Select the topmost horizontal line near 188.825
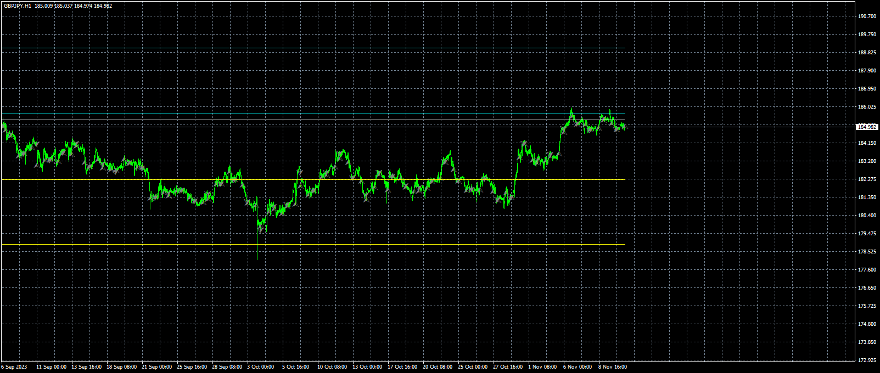Viewport: 880px width, 373px height. click(313, 48)
